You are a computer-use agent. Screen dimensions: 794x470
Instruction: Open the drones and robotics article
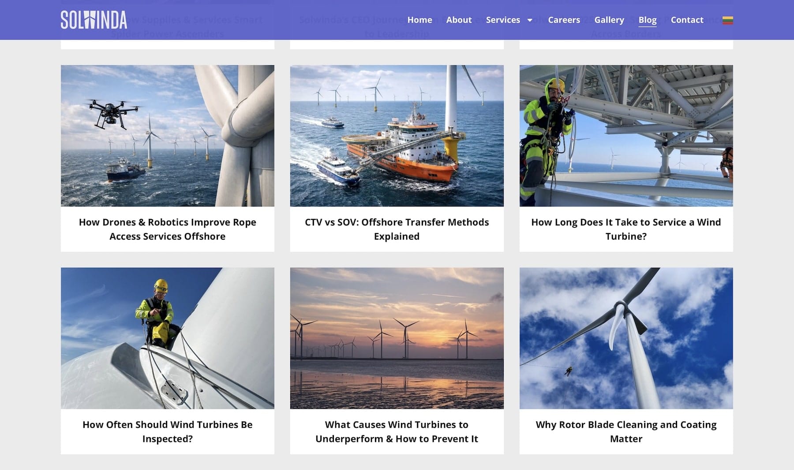pos(167,229)
